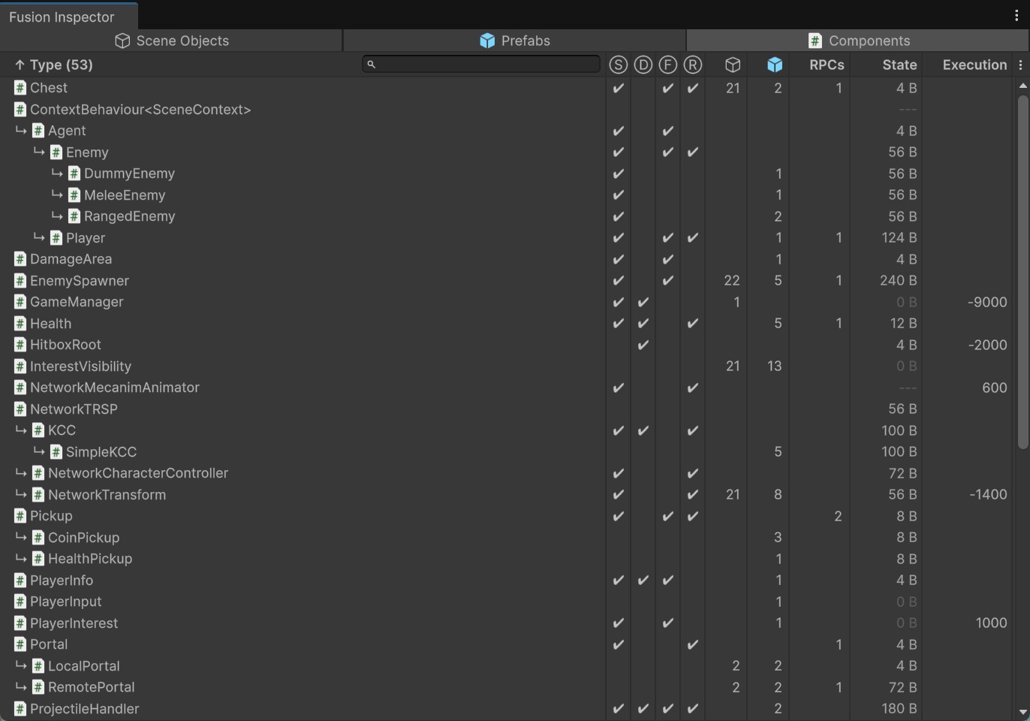
Task: Open the Fusion Inspector window kebab menu
Action: pos(1016,16)
